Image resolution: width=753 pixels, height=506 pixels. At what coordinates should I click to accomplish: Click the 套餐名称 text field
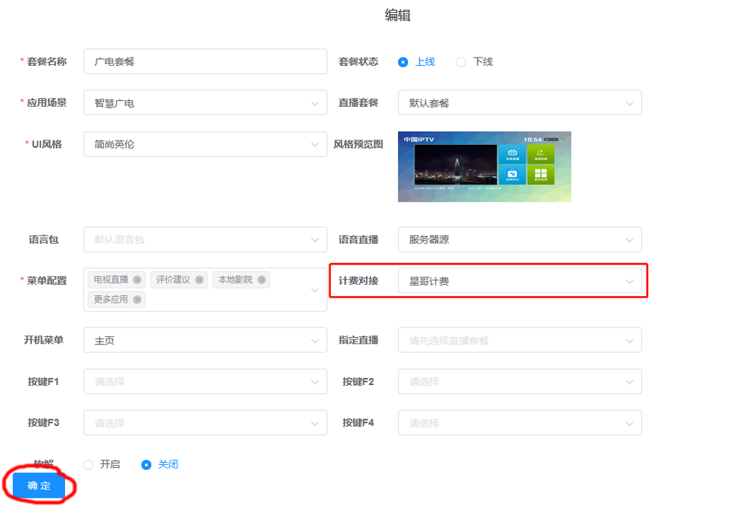(x=204, y=62)
